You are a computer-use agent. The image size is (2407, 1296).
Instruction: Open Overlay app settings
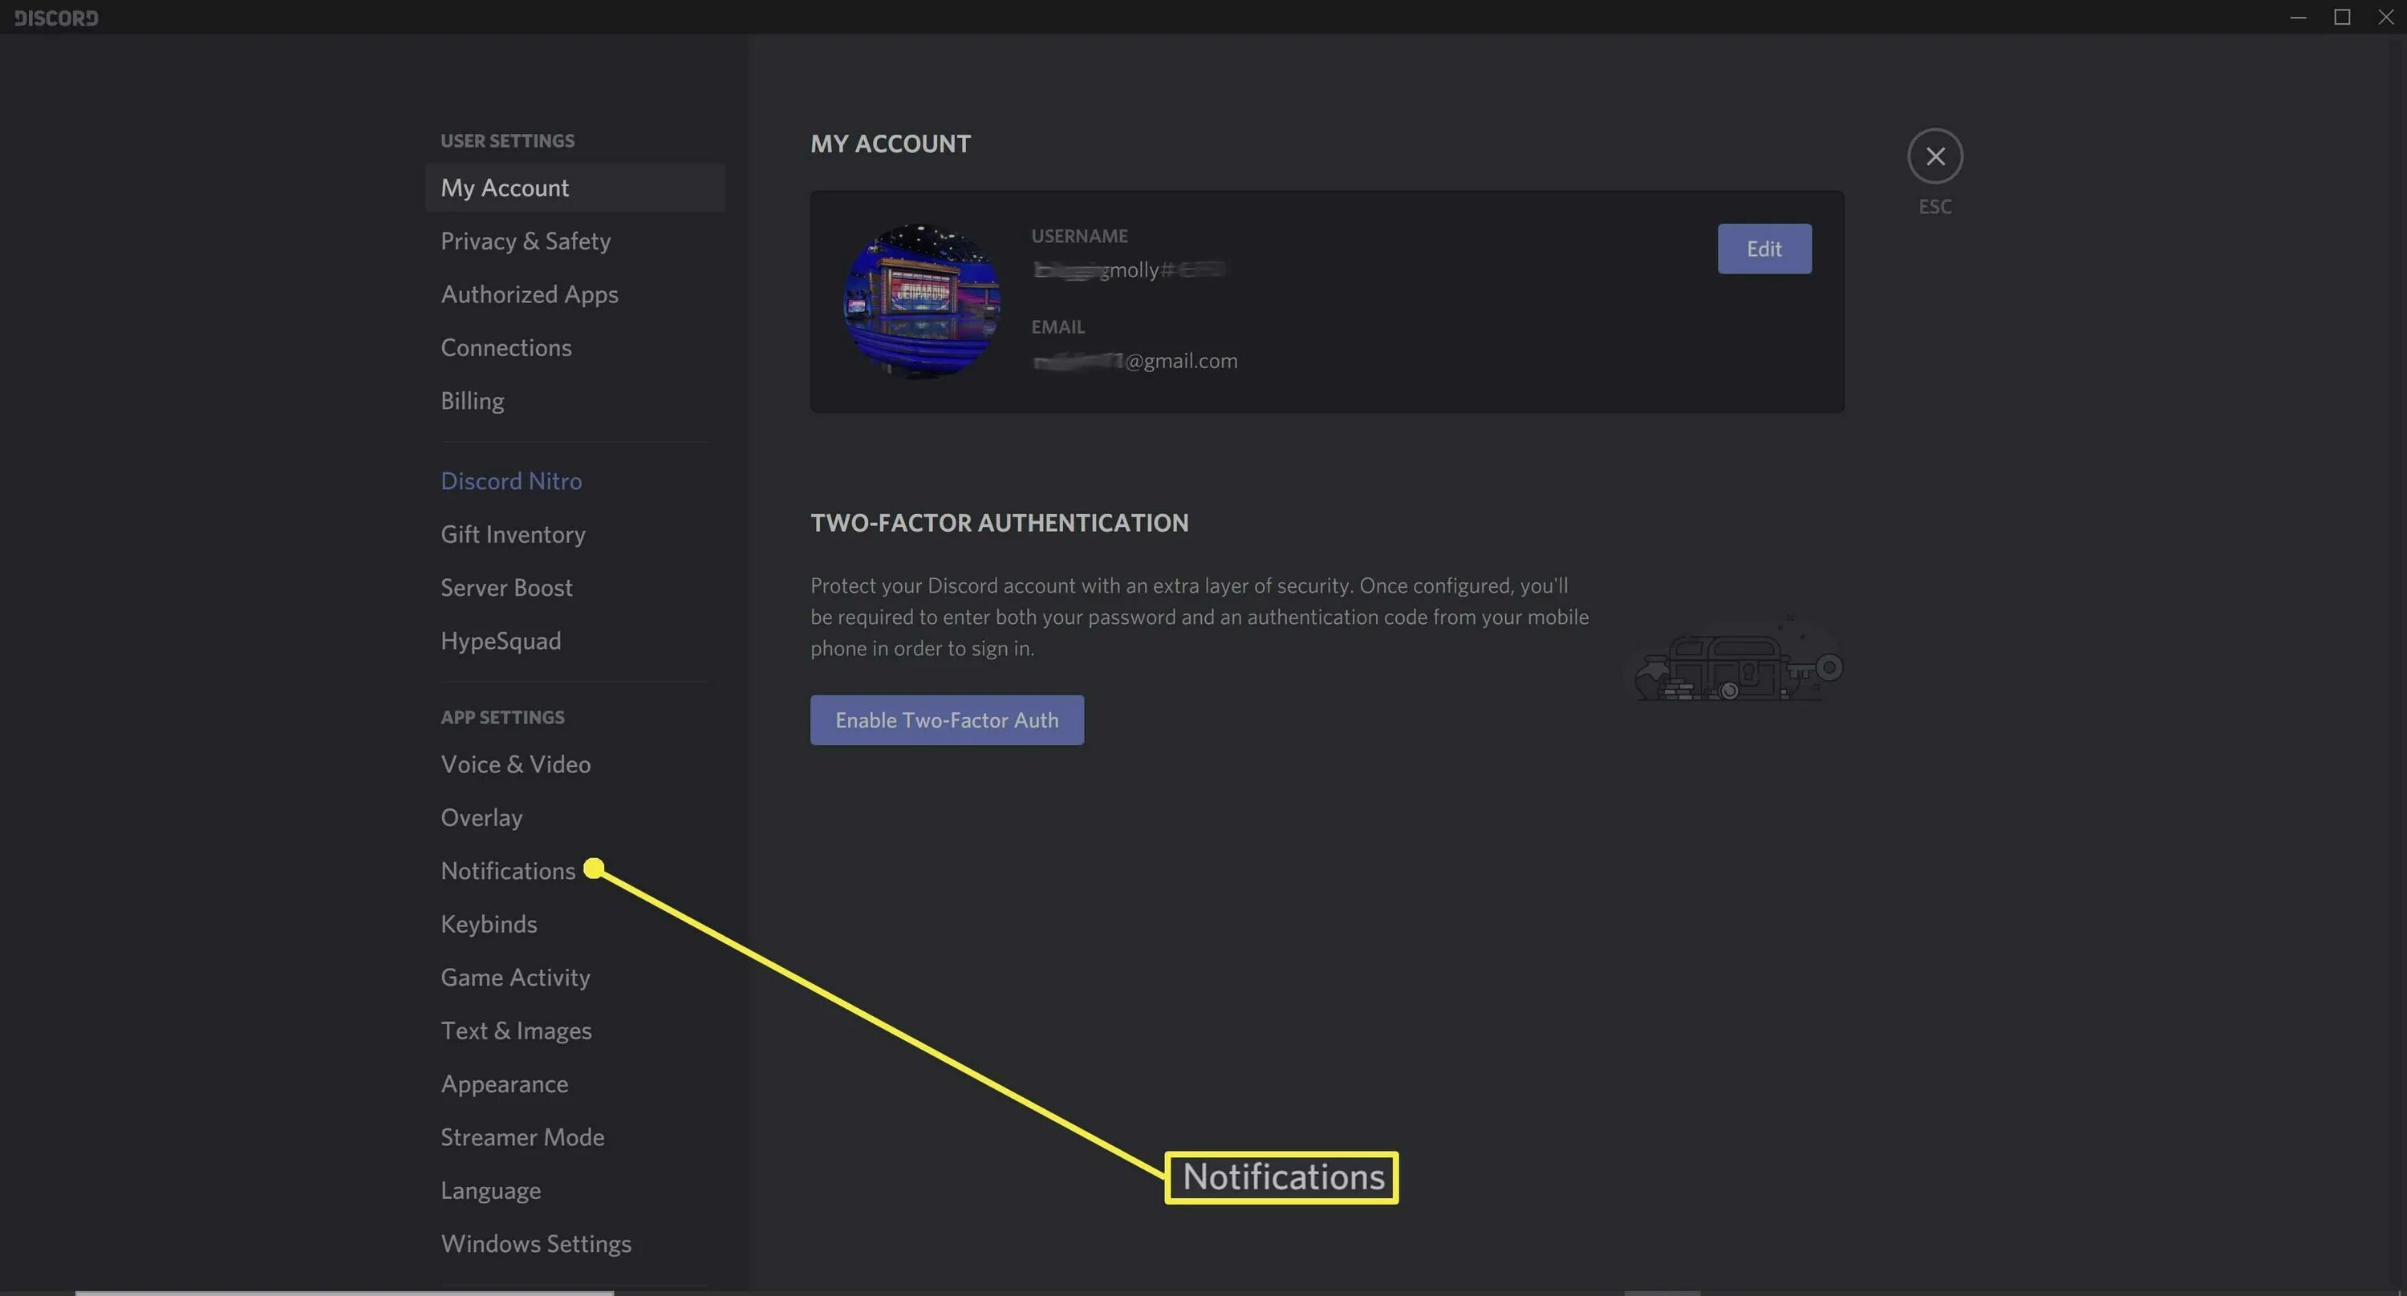479,817
